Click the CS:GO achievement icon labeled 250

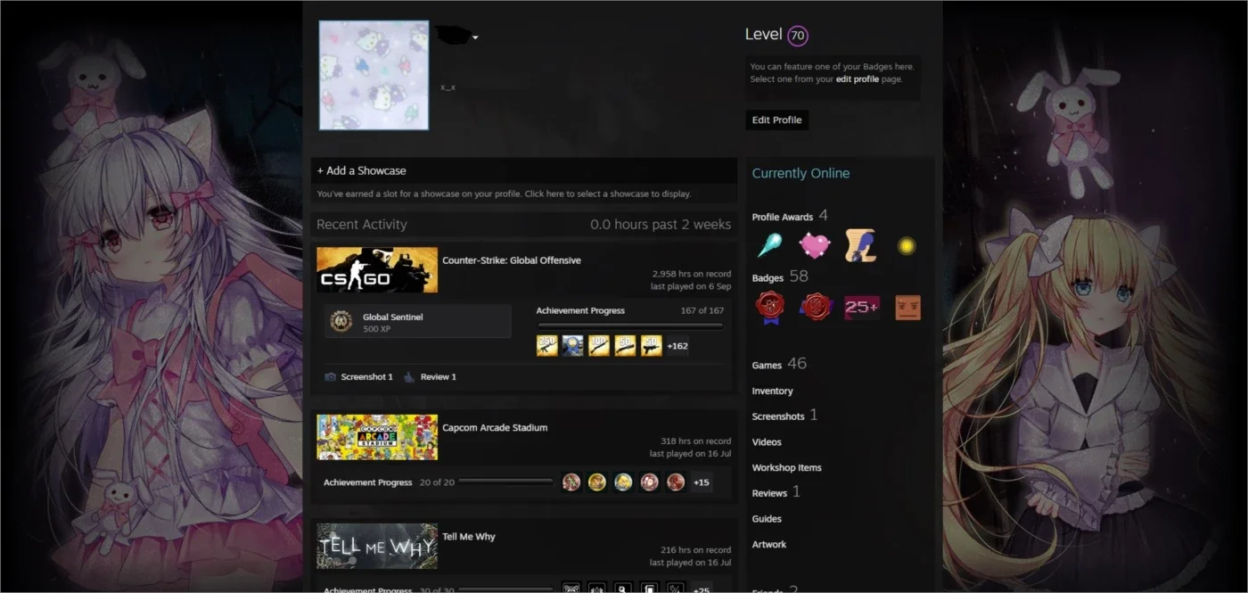(x=546, y=345)
